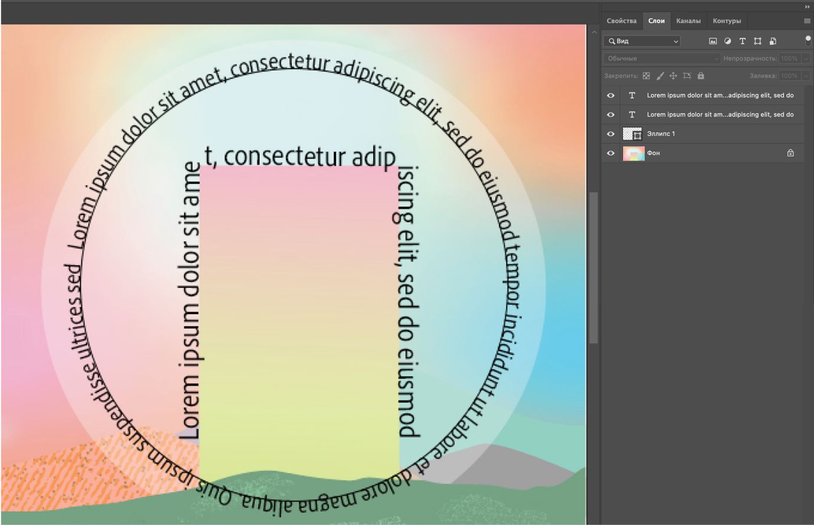The height and width of the screenshot is (525, 814).
Task: Lock all layer attributes
Action: [701, 76]
